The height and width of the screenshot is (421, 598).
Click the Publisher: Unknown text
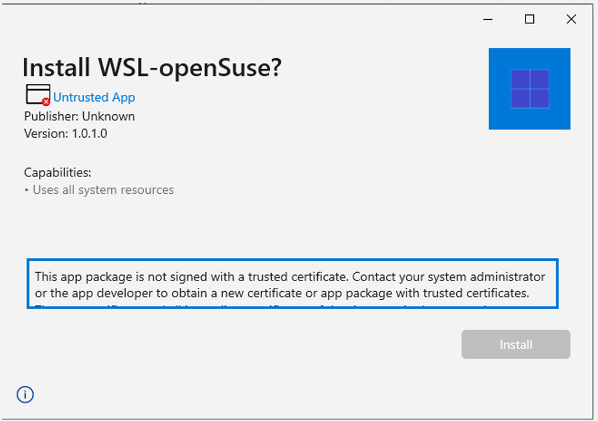coord(79,116)
